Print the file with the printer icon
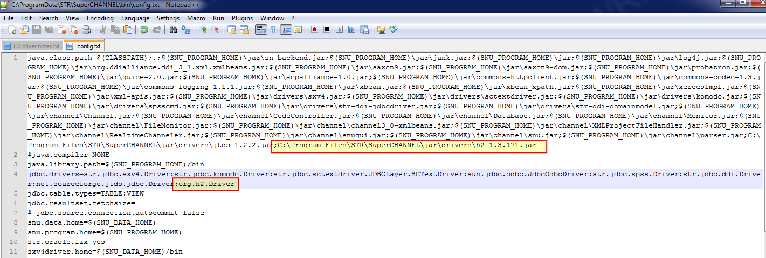Image resolution: width=766 pixels, height=258 pixels. (86, 30)
